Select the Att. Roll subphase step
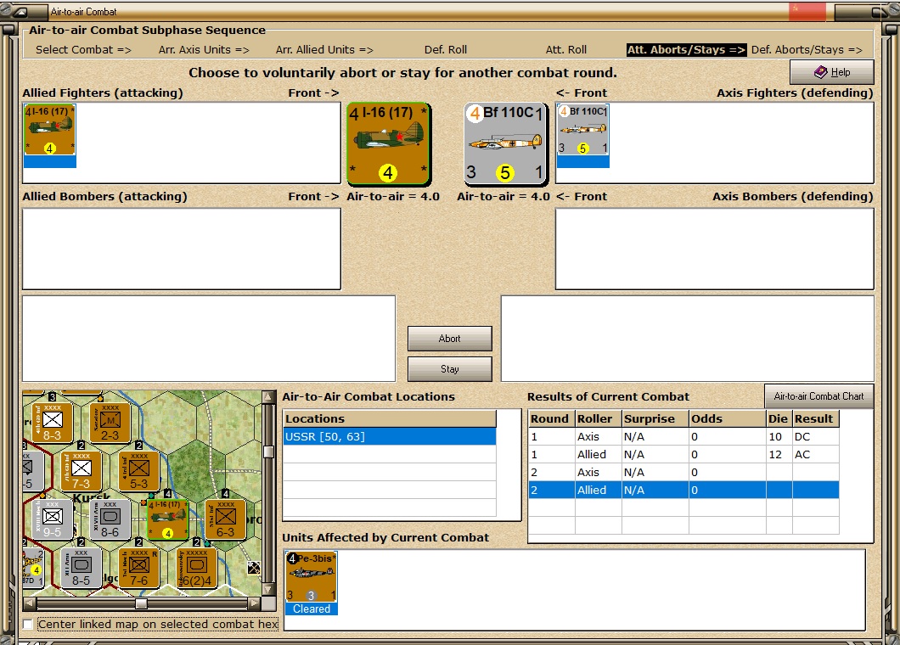Screen dimensions: 900x645 tap(566, 50)
